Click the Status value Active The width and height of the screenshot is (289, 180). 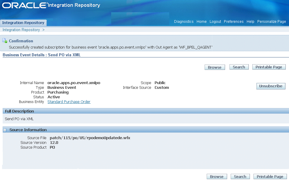pyautogui.click(x=54, y=97)
